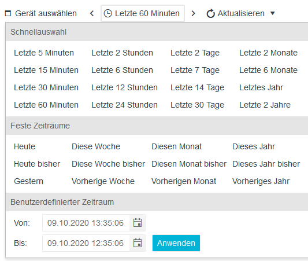Expand the Aktualisieren dropdown arrow

coord(272,13)
